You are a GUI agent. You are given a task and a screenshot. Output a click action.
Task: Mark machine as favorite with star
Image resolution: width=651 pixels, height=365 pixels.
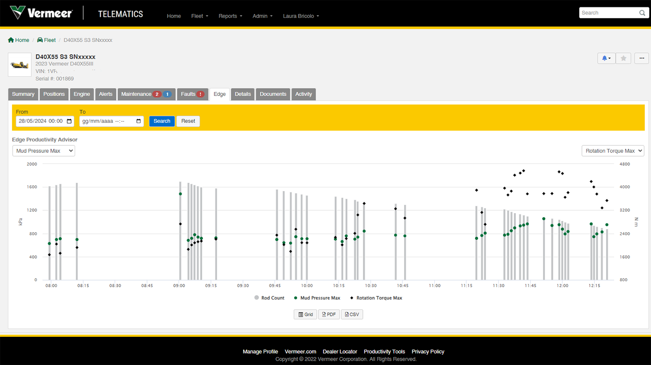point(624,58)
